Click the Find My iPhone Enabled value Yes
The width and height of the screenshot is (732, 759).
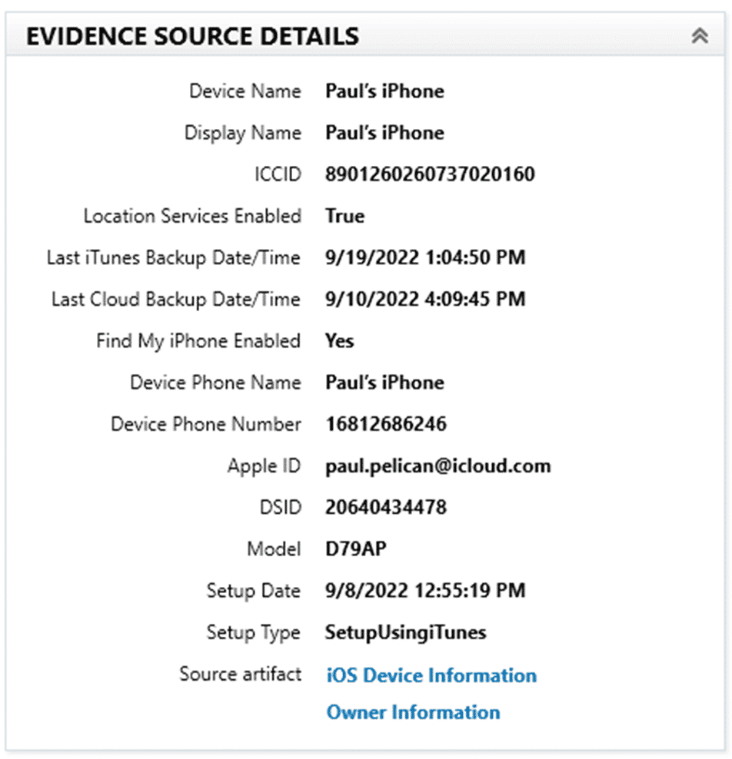click(340, 341)
